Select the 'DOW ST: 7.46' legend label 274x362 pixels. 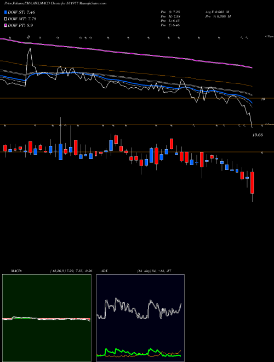(21, 12)
